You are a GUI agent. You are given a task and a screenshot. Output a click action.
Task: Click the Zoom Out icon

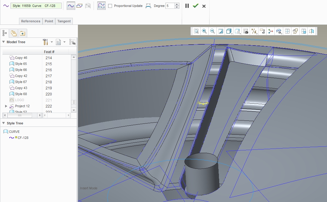pyautogui.click(x=213, y=31)
